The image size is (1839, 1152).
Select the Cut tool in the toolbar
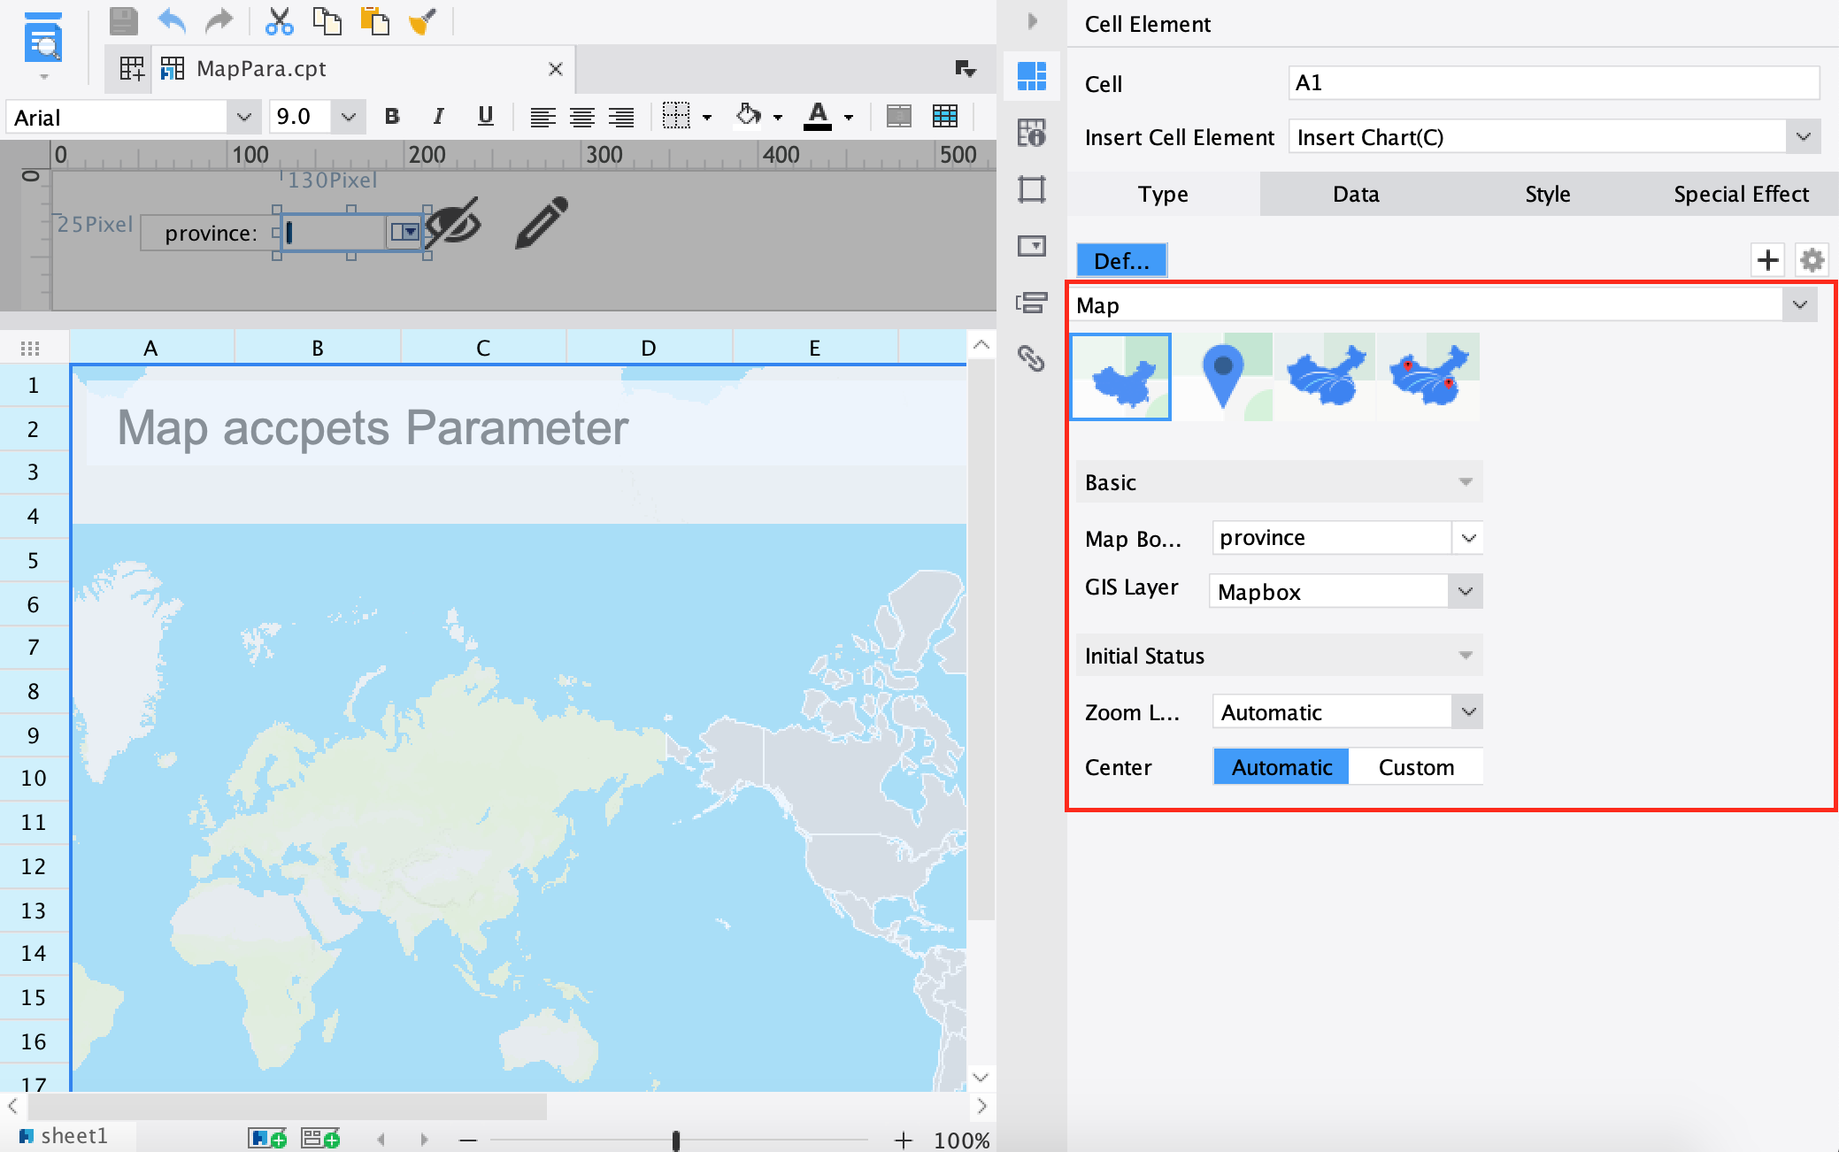280,22
